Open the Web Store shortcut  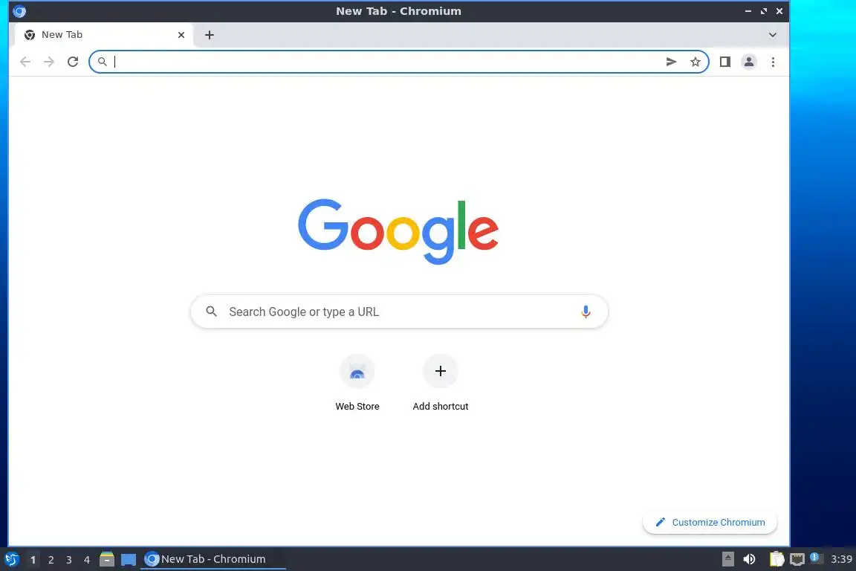click(357, 382)
